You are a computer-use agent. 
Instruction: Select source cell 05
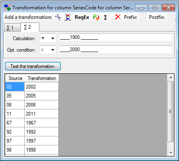coord(15,96)
